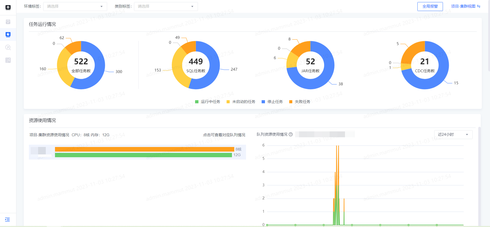
Task: Click the value 153 beside SQL任务数 chart
Action: 158,70
